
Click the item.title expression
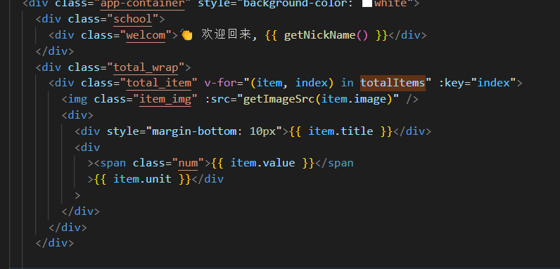[x=341, y=131]
